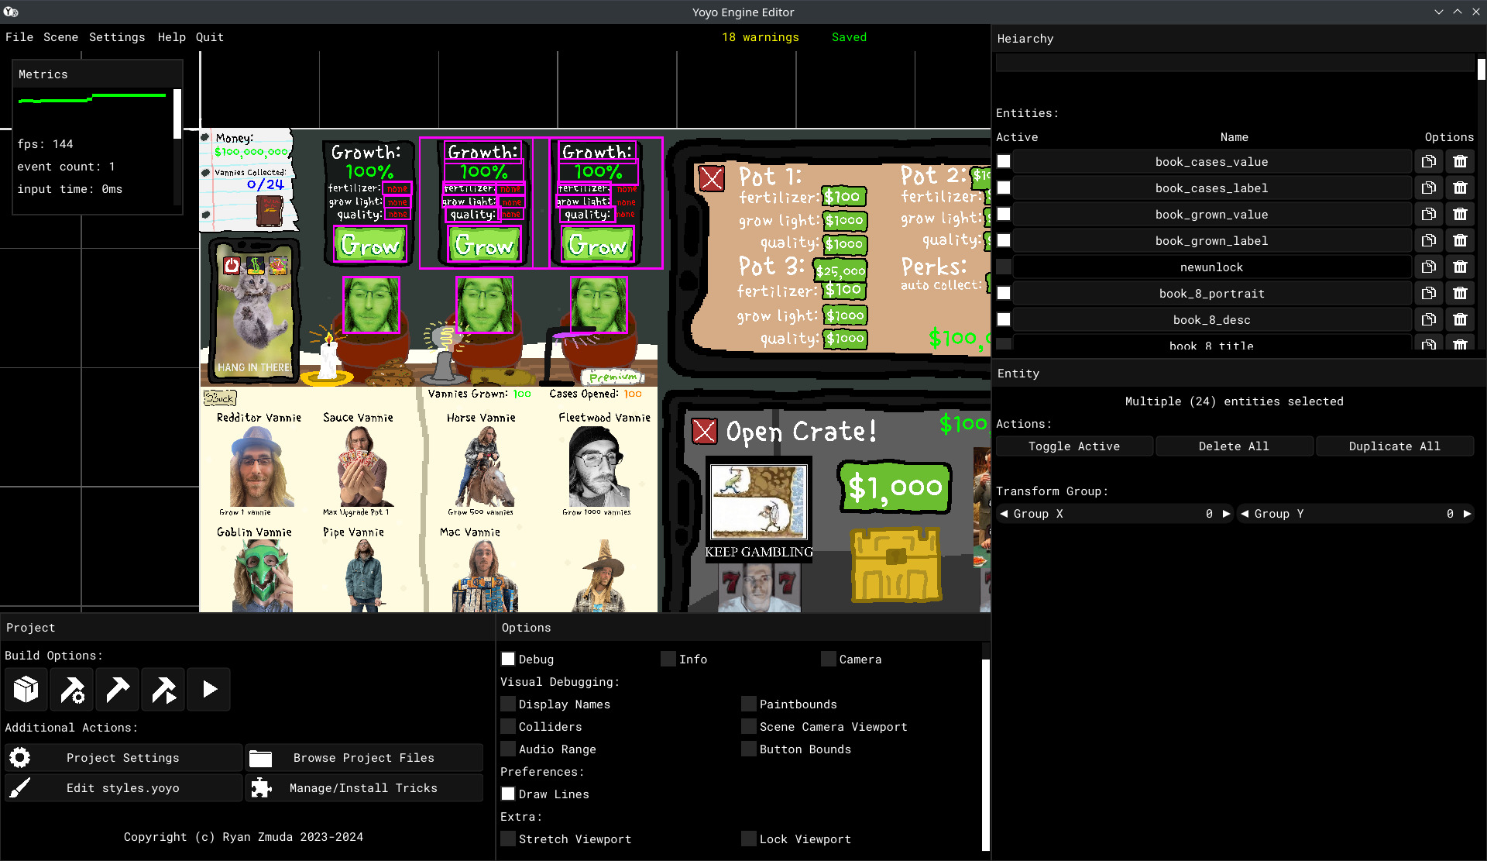Open the Scene menu
Image resolution: width=1487 pixels, height=861 pixels.
pos(60,37)
